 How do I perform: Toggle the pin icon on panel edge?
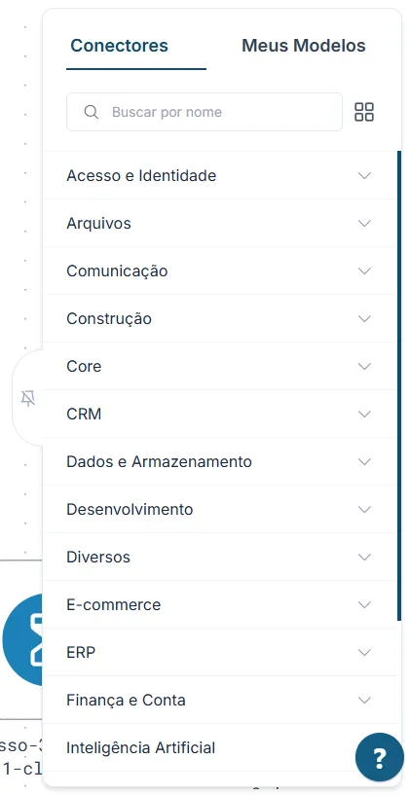click(x=28, y=399)
